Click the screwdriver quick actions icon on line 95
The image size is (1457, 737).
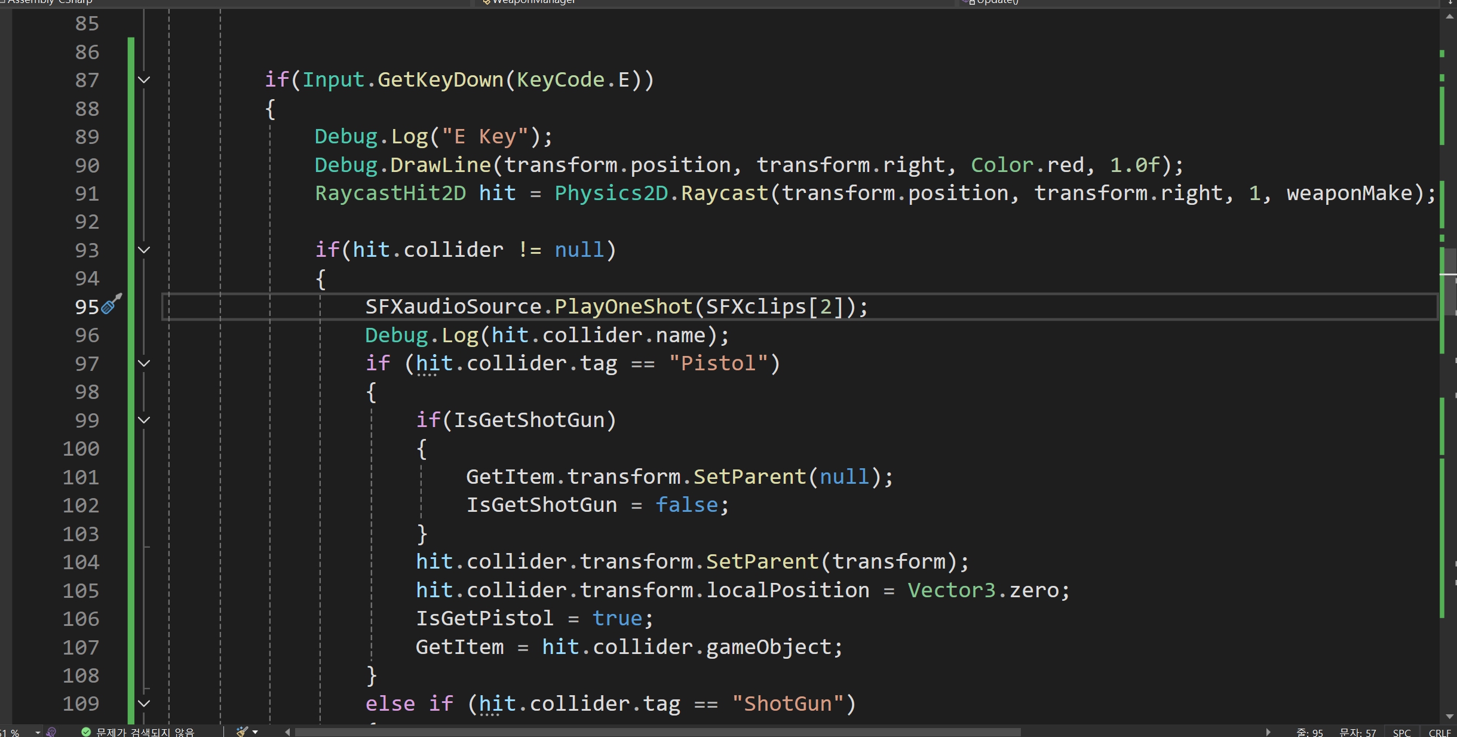pyautogui.click(x=112, y=305)
